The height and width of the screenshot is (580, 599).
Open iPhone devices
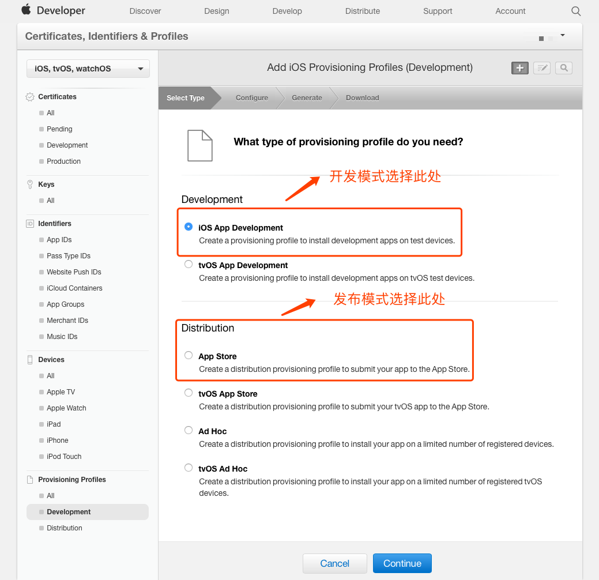[57, 440]
